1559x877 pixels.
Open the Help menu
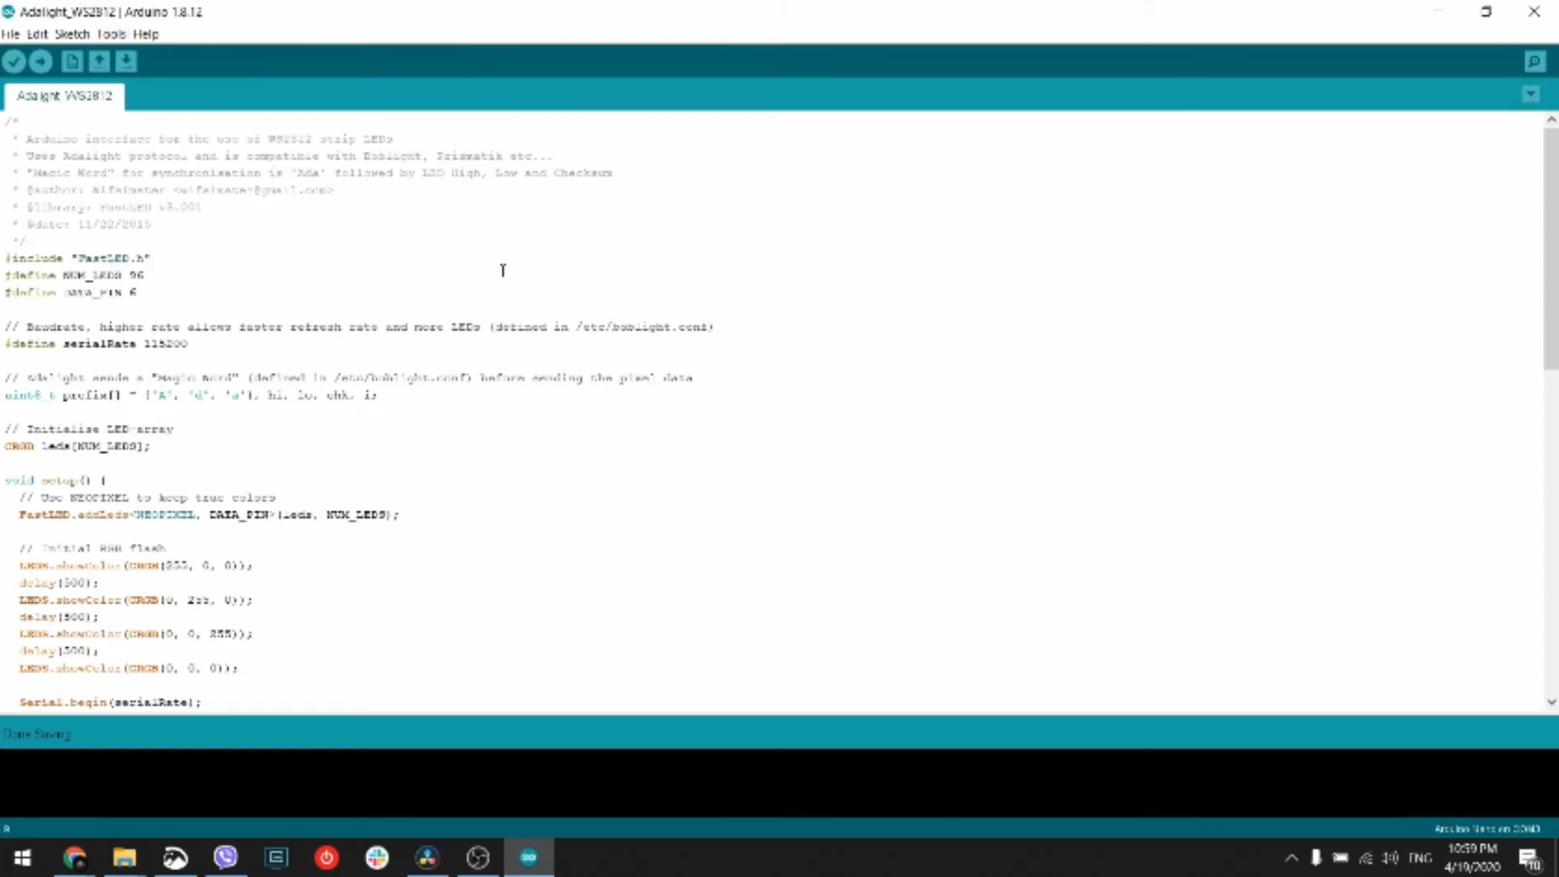click(x=145, y=34)
